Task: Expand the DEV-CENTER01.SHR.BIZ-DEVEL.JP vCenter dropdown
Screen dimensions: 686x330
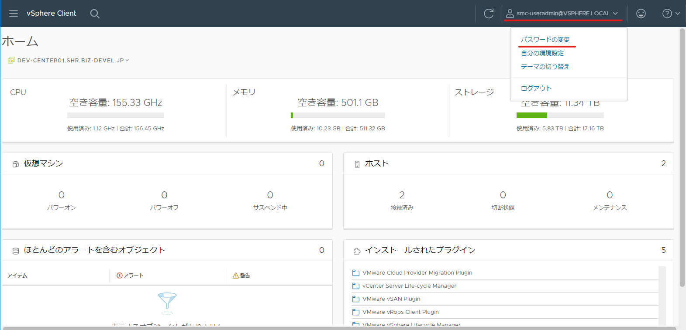Action: click(x=127, y=60)
